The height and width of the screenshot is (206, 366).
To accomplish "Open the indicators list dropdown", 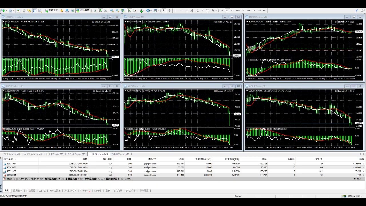I will [142, 11].
